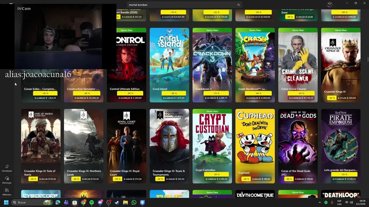Click the Store search field
369x207 pixels.
pyautogui.click(x=184, y=5)
